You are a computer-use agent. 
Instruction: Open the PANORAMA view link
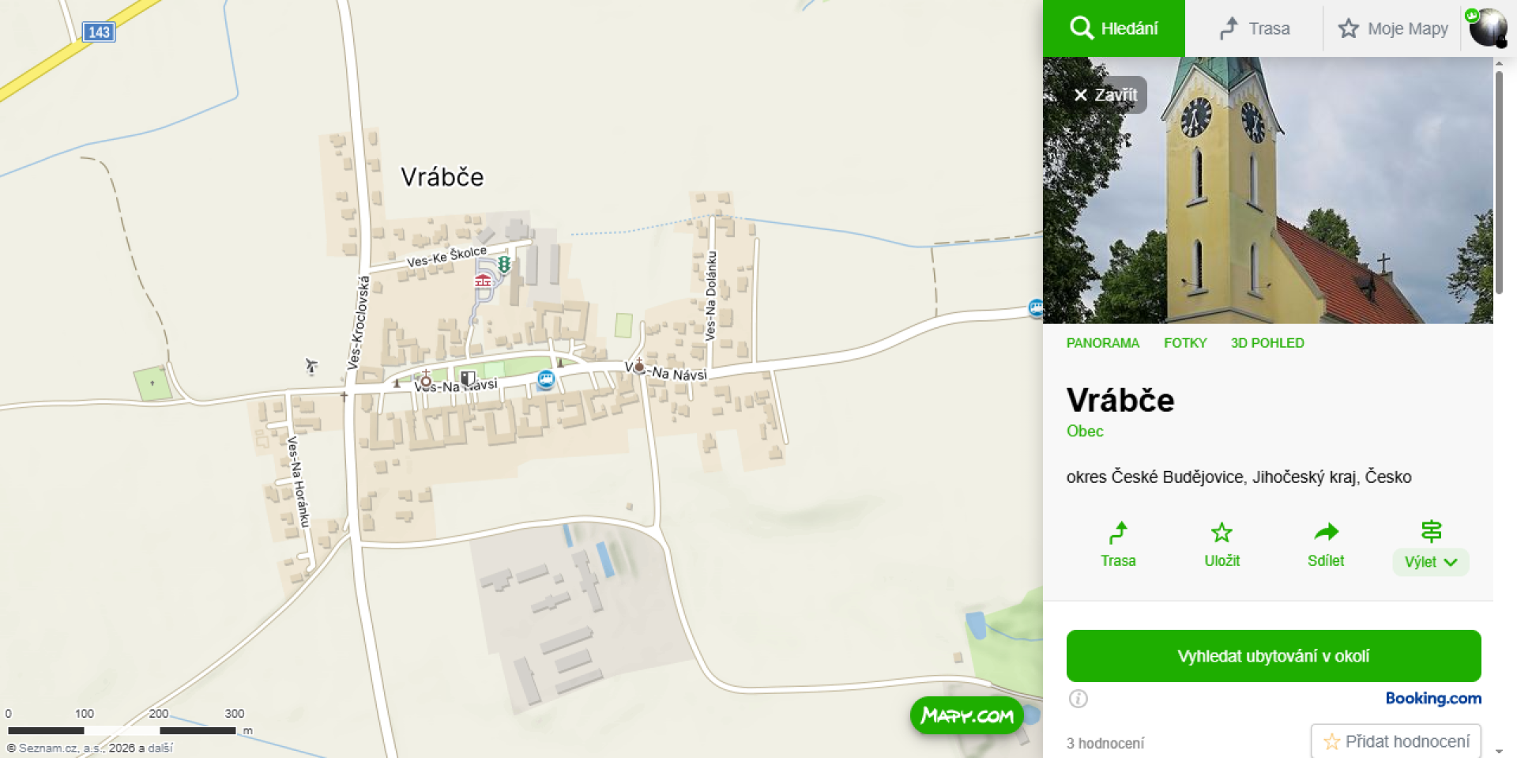click(1102, 343)
